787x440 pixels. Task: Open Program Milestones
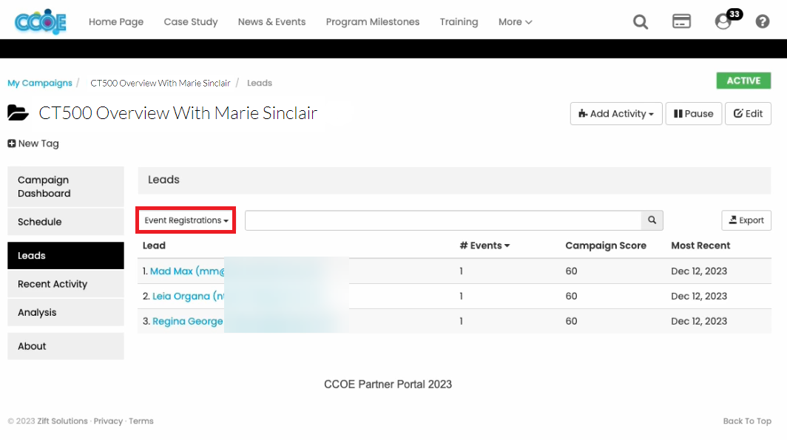(x=373, y=21)
